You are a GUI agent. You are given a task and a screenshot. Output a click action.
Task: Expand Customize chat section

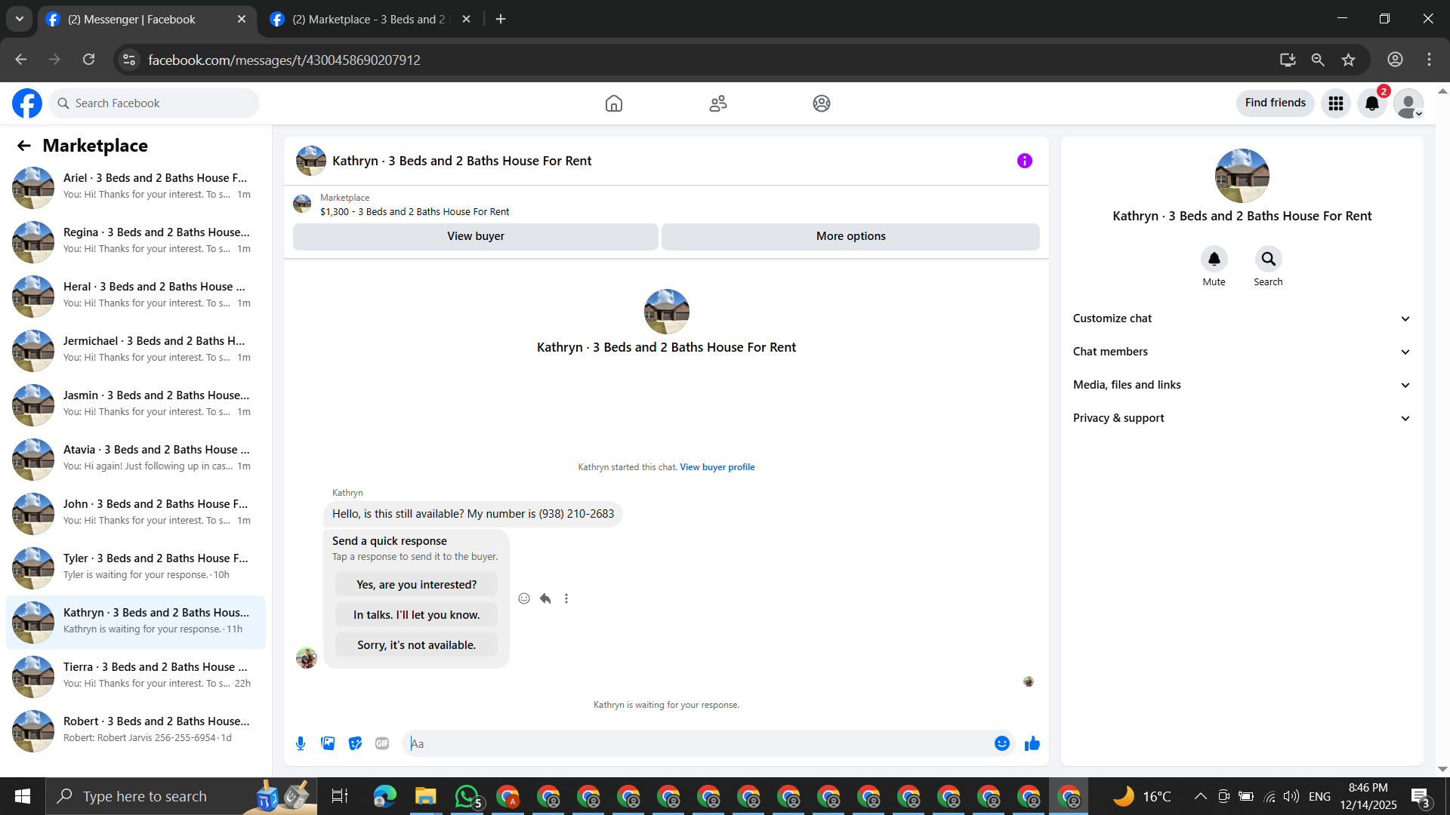pos(1242,318)
